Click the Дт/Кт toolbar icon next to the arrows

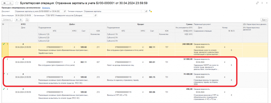tap(27, 20)
